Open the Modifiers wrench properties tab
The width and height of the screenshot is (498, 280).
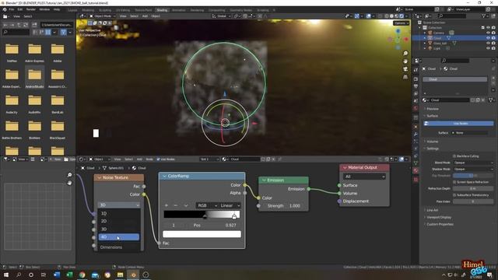(x=416, y=135)
